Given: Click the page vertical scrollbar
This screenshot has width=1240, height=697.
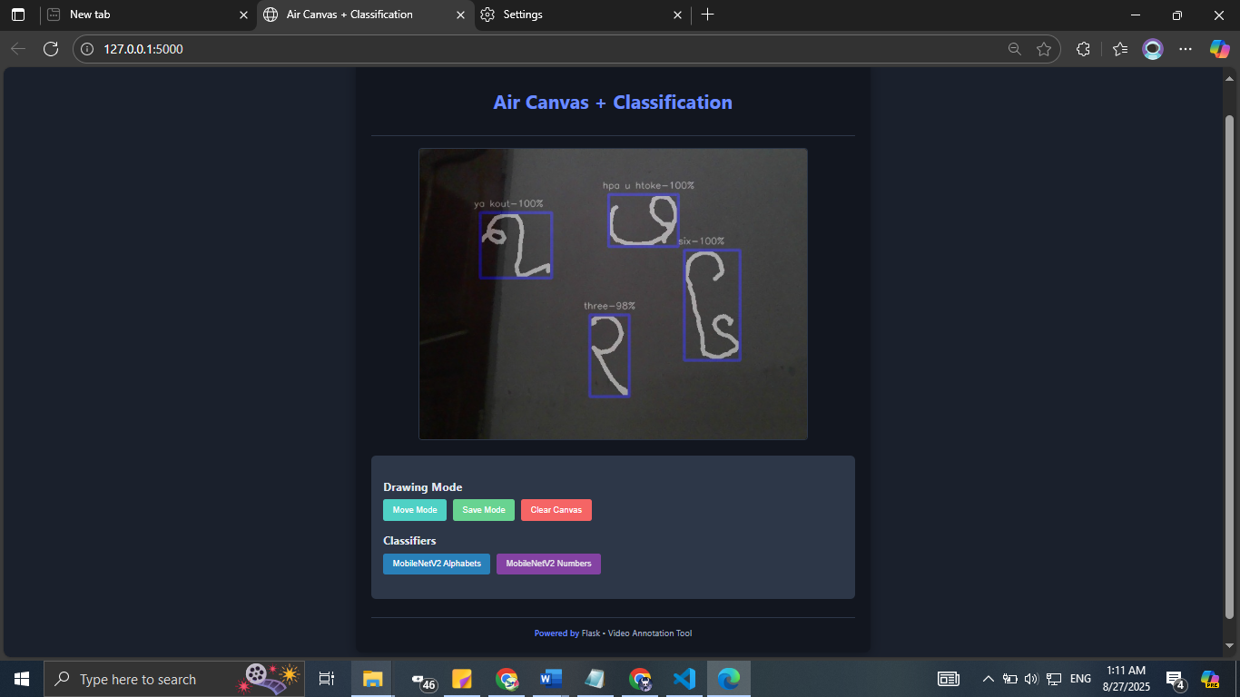Looking at the screenshot, I should pyautogui.click(x=1230, y=363).
